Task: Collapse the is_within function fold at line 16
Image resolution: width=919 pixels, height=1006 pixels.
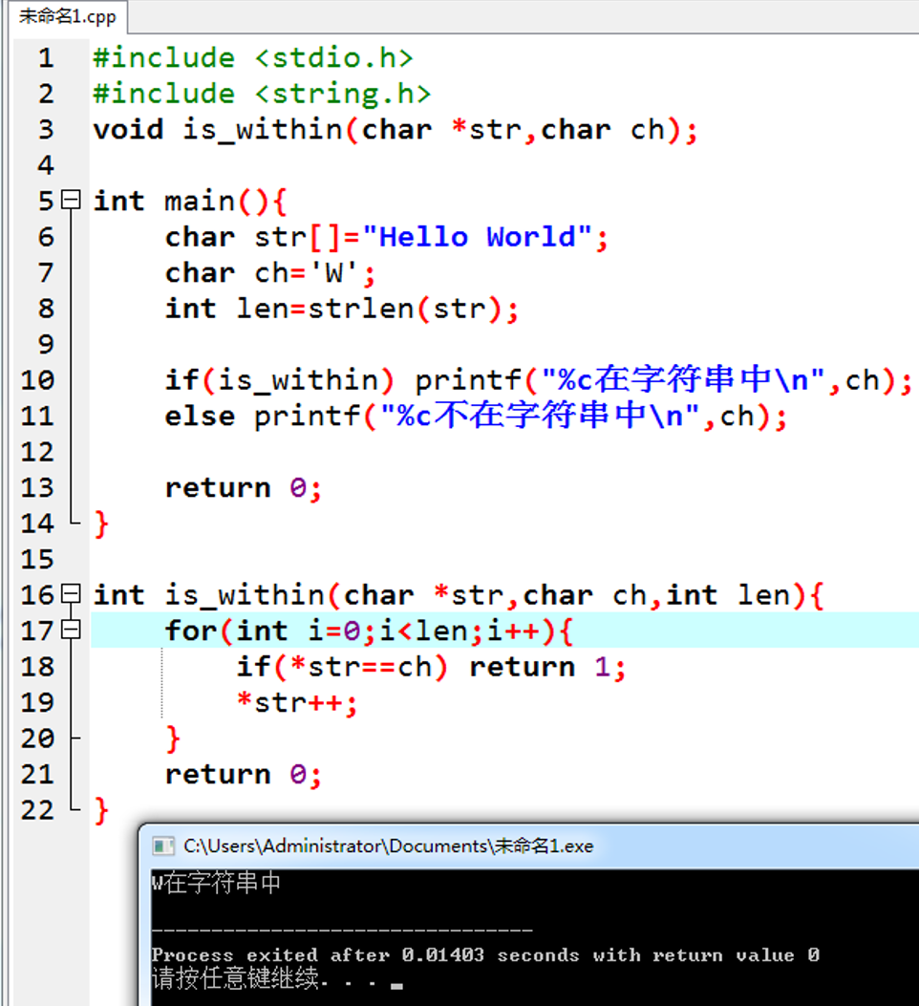Action: (x=72, y=593)
